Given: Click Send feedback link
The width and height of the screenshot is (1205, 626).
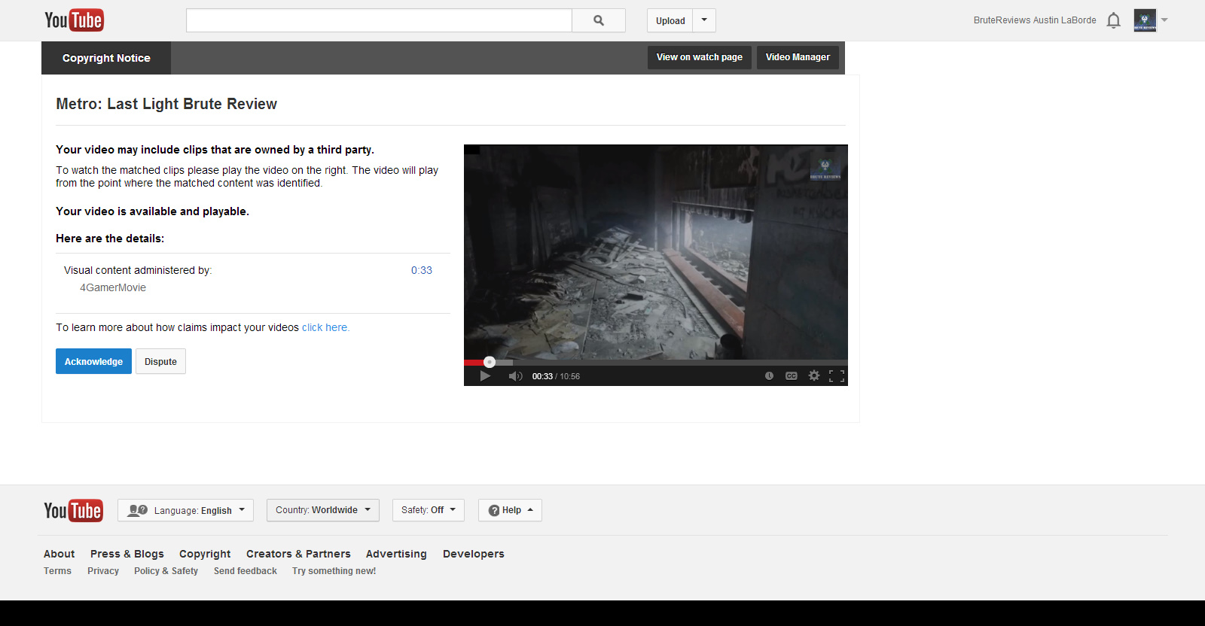Looking at the screenshot, I should click(246, 571).
